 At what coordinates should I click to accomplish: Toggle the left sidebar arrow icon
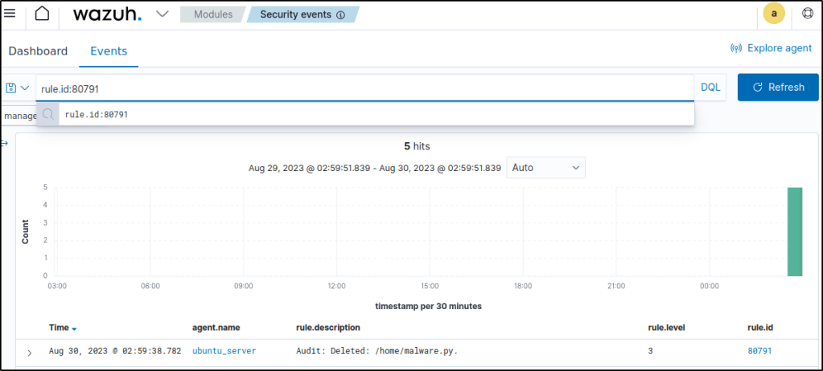click(4, 143)
